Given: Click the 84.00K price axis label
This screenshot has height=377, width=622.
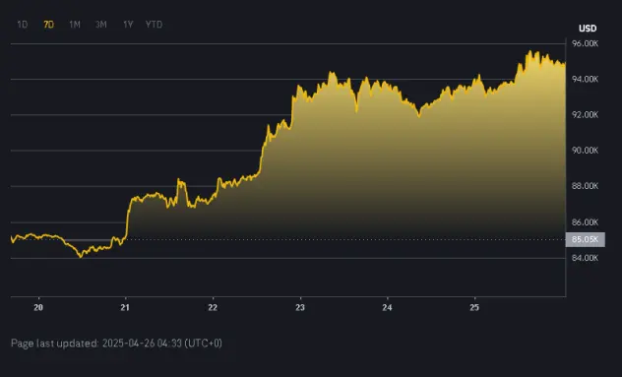Looking at the screenshot, I should point(585,258).
